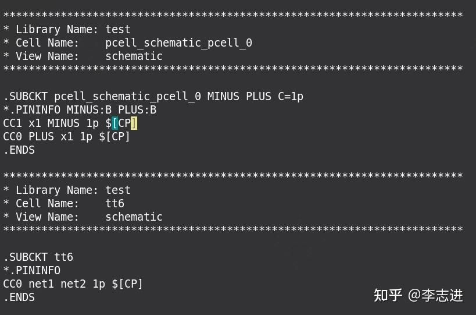Click the cell name tt6 in comment
Screen dimensions: 476x315
click(114, 203)
